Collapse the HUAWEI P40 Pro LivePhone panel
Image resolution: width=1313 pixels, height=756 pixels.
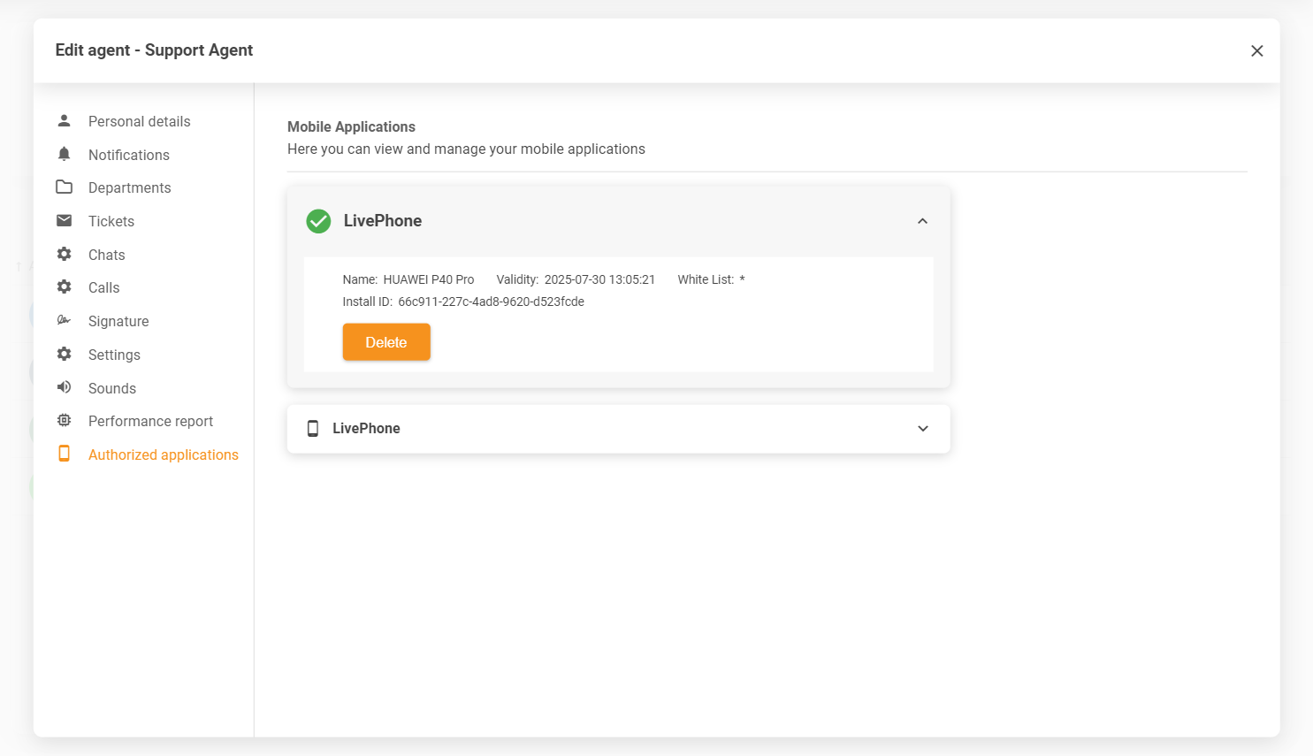tap(922, 221)
